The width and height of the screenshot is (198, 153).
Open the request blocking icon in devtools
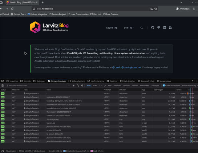82,86
